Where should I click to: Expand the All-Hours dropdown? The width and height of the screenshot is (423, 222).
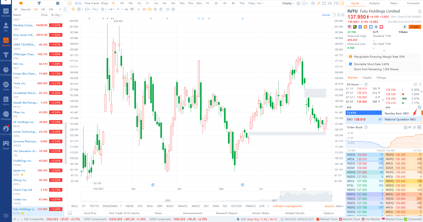[355, 84]
